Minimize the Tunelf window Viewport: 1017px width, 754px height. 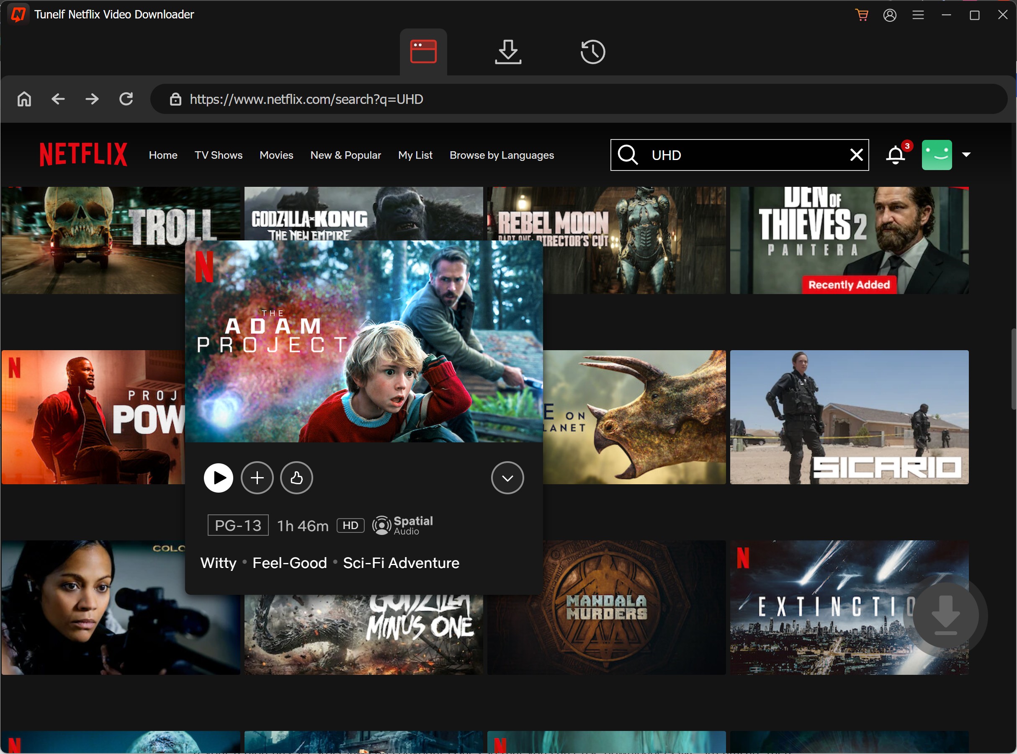pyautogui.click(x=946, y=15)
